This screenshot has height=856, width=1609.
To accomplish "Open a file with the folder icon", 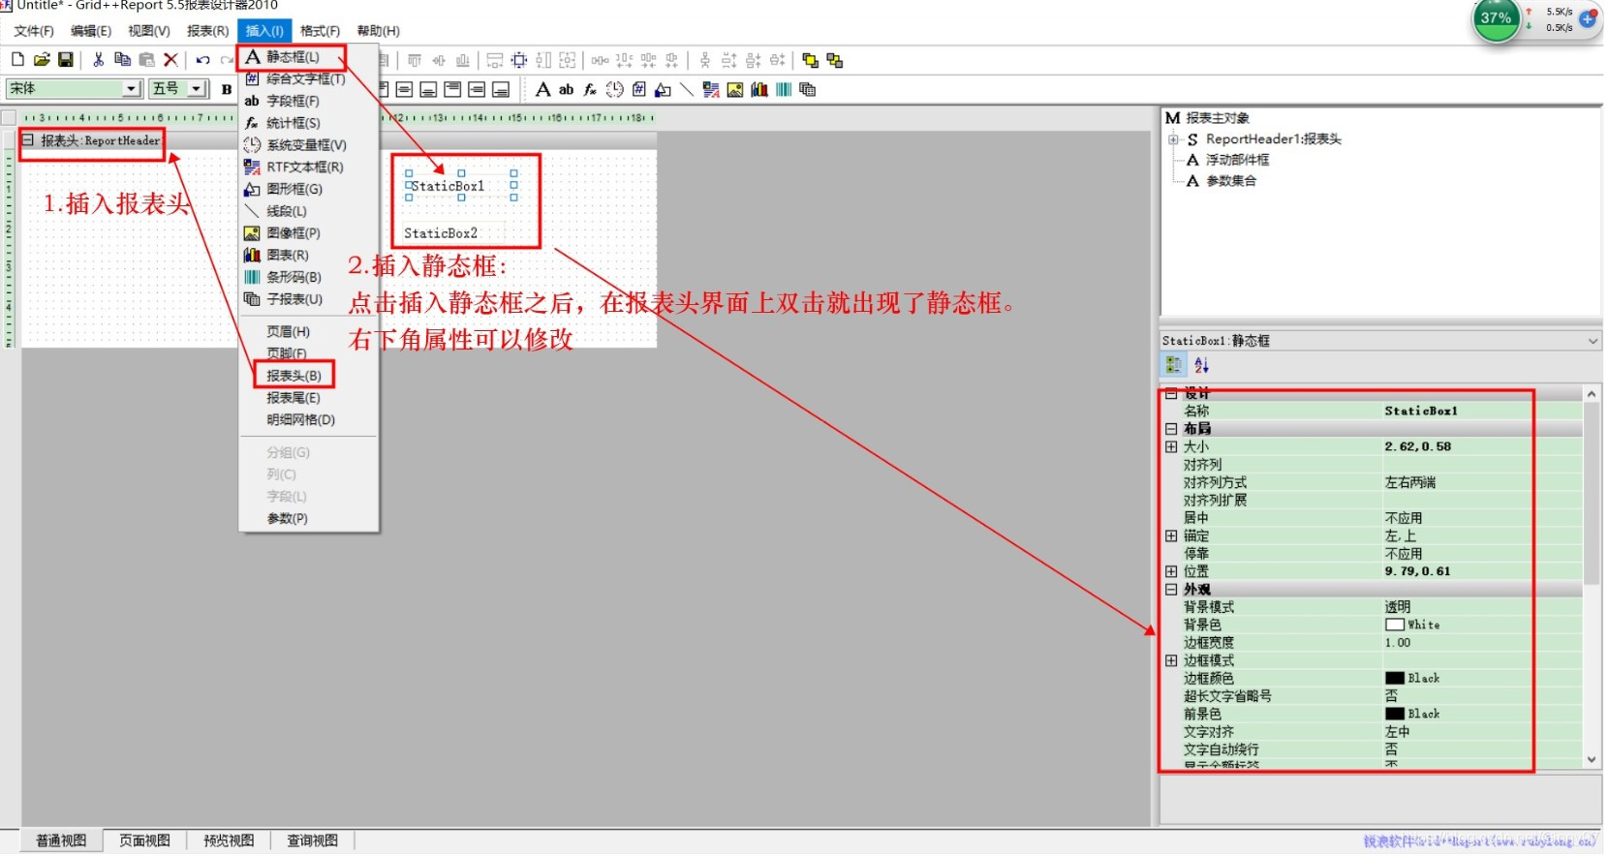I will [42, 60].
